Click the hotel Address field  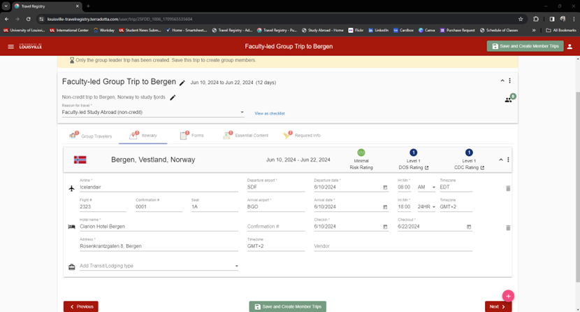click(159, 246)
